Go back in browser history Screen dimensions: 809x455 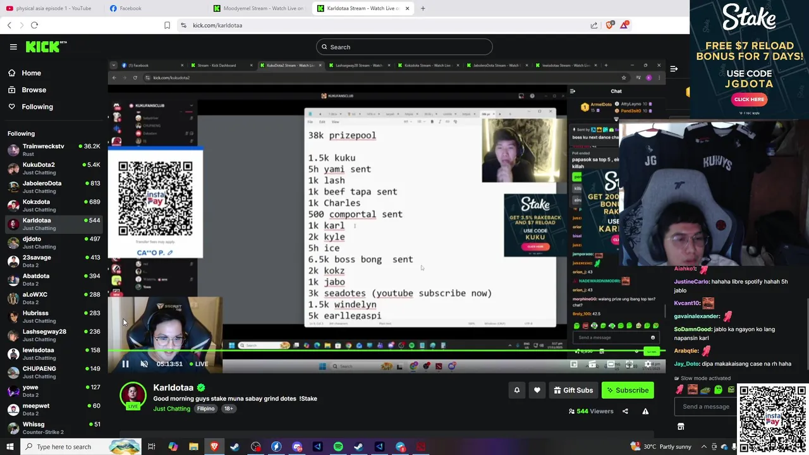(9, 25)
